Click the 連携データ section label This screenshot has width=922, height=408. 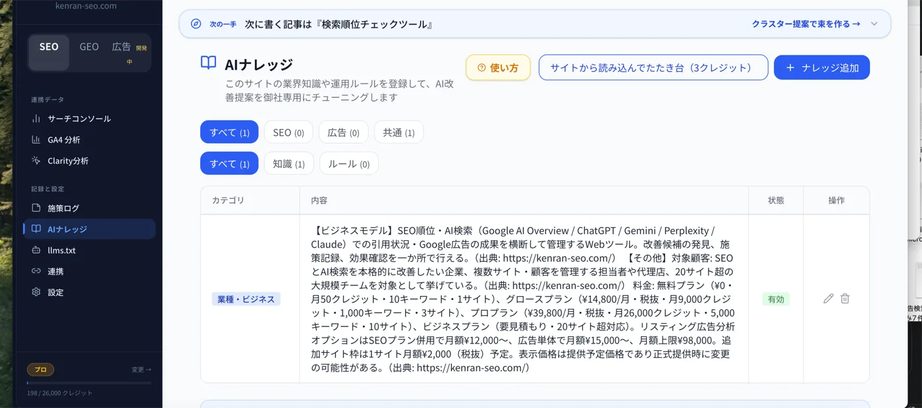tap(47, 99)
